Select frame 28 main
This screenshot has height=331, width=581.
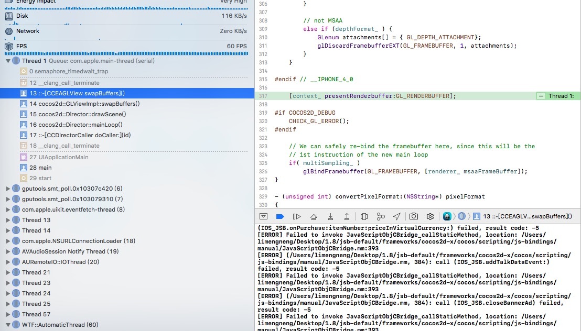(x=127, y=168)
